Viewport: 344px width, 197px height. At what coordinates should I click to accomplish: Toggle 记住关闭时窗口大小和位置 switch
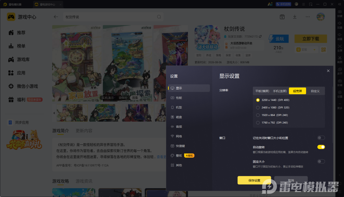(x=321, y=138)
